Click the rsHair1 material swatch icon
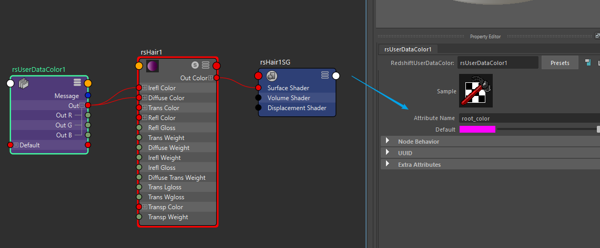 (x=152, y=66)
